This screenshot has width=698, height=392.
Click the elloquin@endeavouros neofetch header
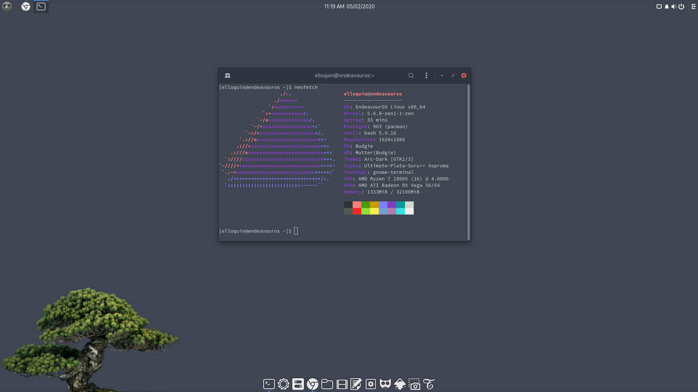coord(373,94)
